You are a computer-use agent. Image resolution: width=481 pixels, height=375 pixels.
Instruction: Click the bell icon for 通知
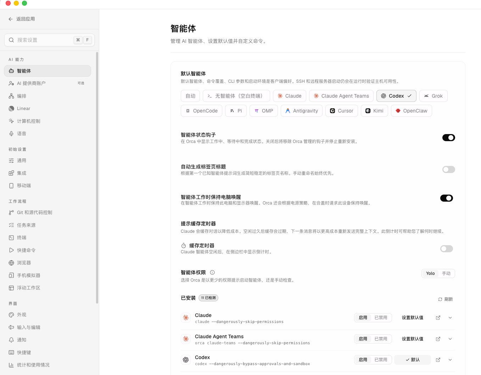pyautogui.click(x=11, y=340)
